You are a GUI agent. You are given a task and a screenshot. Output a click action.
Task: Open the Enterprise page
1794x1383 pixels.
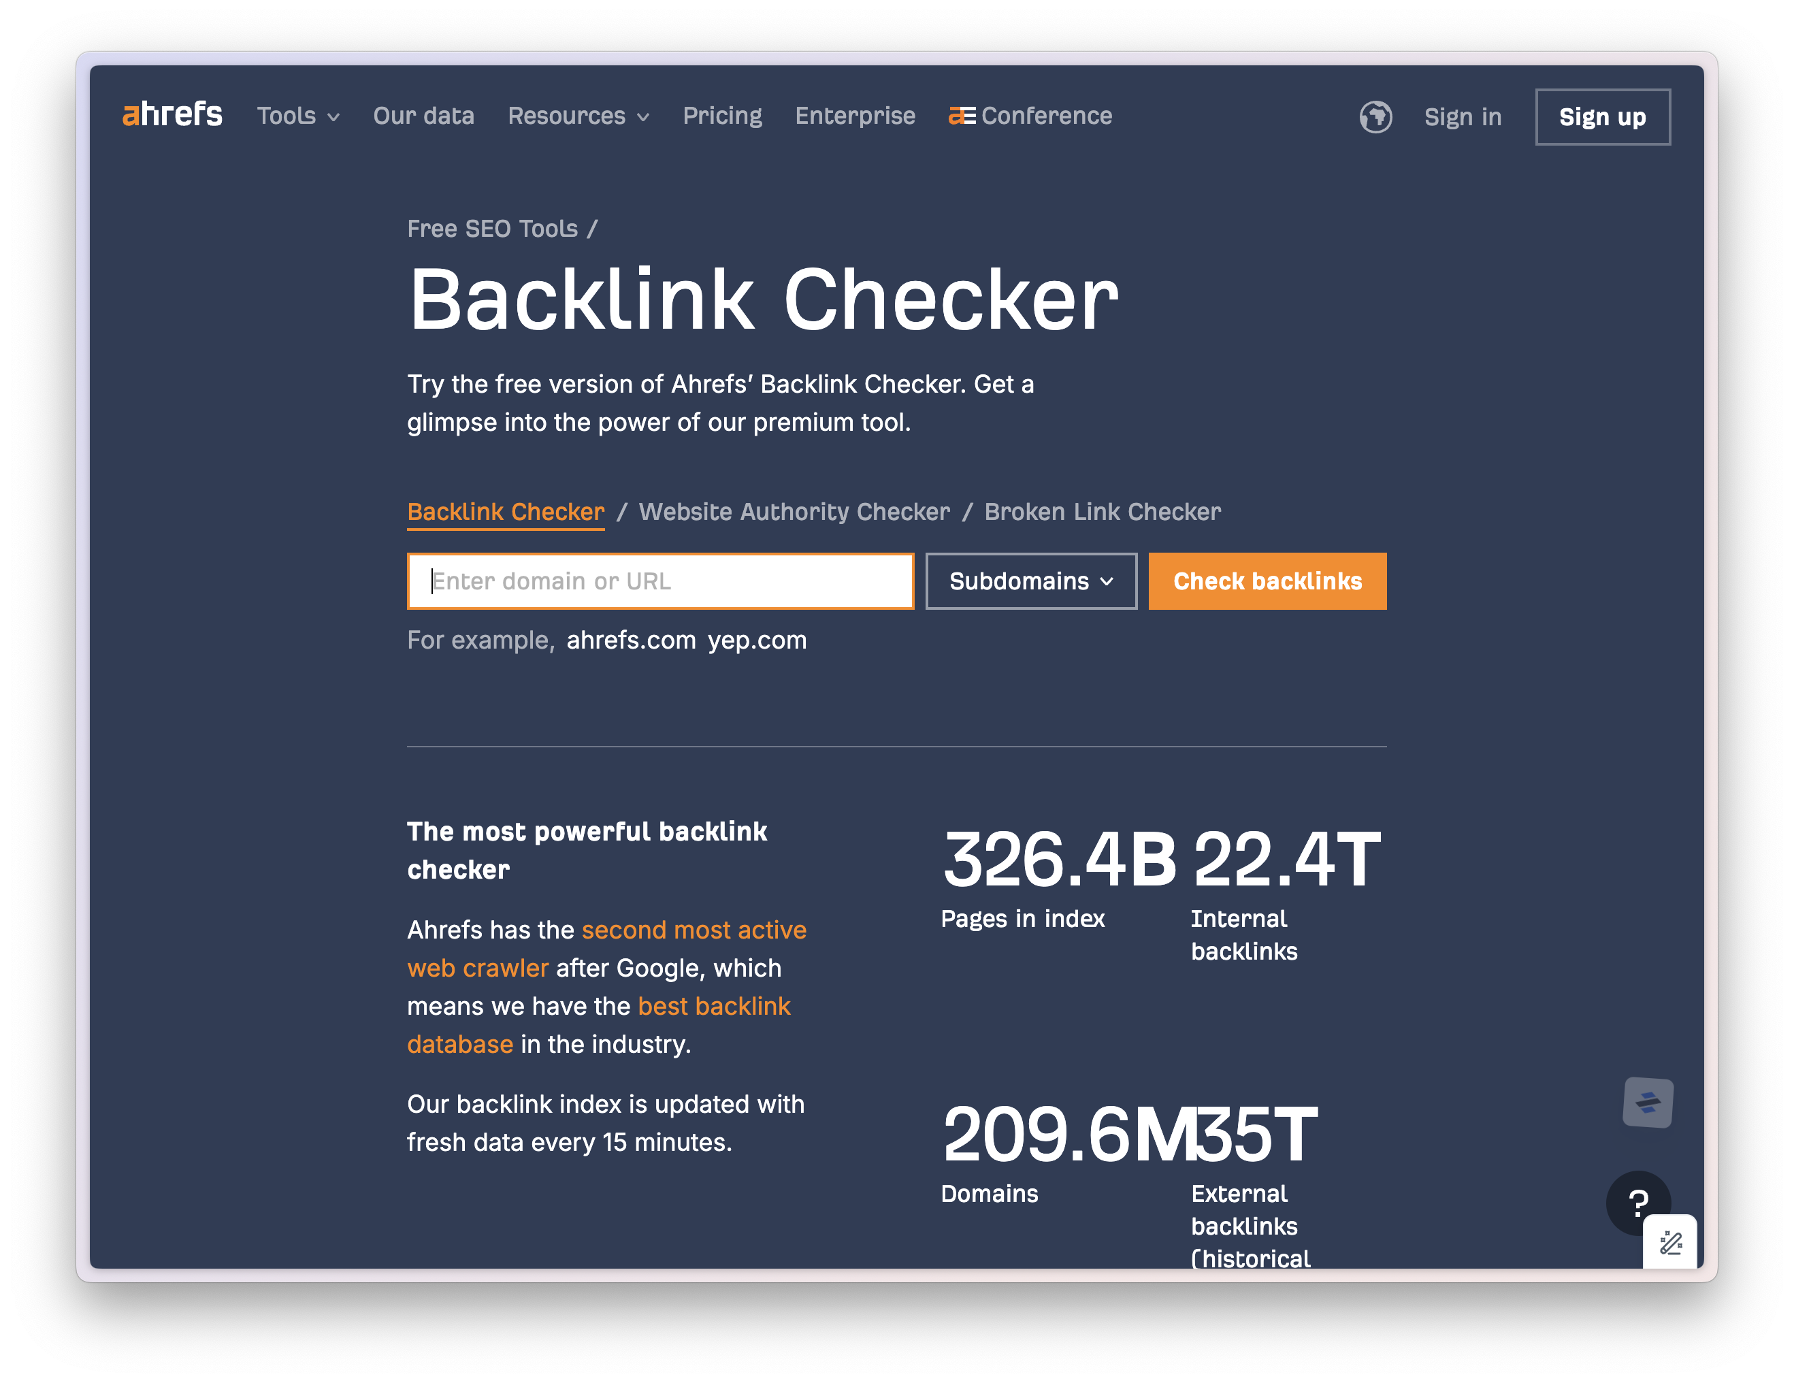(854, 116)
